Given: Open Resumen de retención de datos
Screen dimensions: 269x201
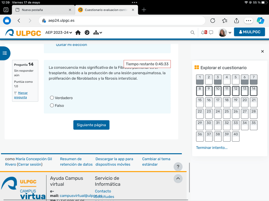Looking at the screenshot, I should (x=76, y=161).
